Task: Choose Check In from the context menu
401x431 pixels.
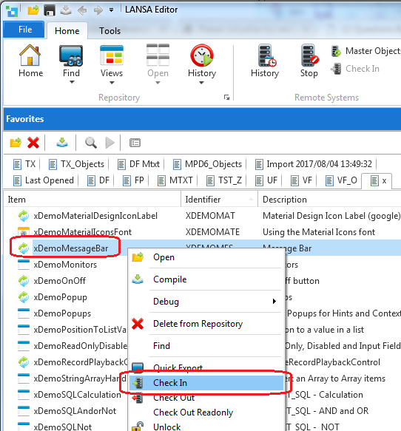Action: pos(206,383)
